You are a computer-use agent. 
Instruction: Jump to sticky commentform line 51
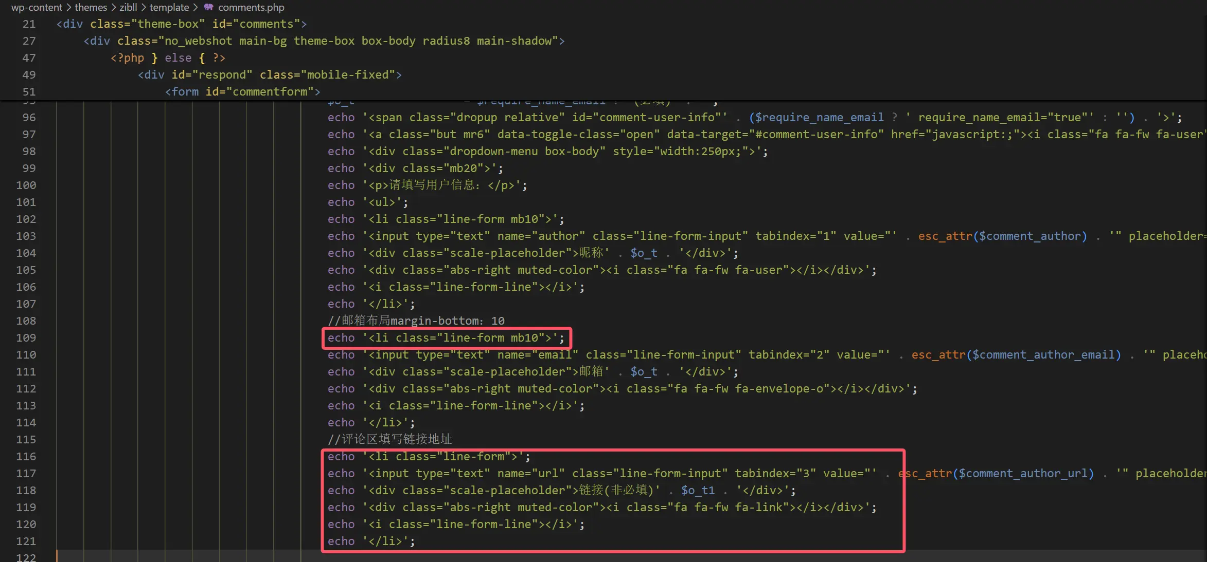pos(242,92)
